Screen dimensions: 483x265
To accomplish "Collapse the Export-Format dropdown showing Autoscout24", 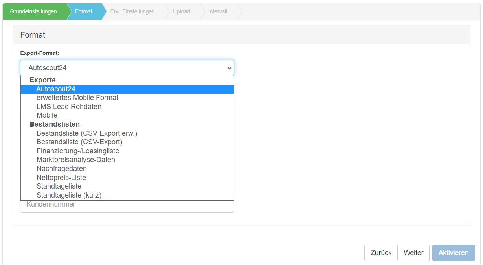I will (127, 68).
